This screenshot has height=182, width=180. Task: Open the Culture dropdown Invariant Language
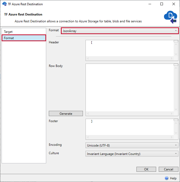[x=132, y=154]
